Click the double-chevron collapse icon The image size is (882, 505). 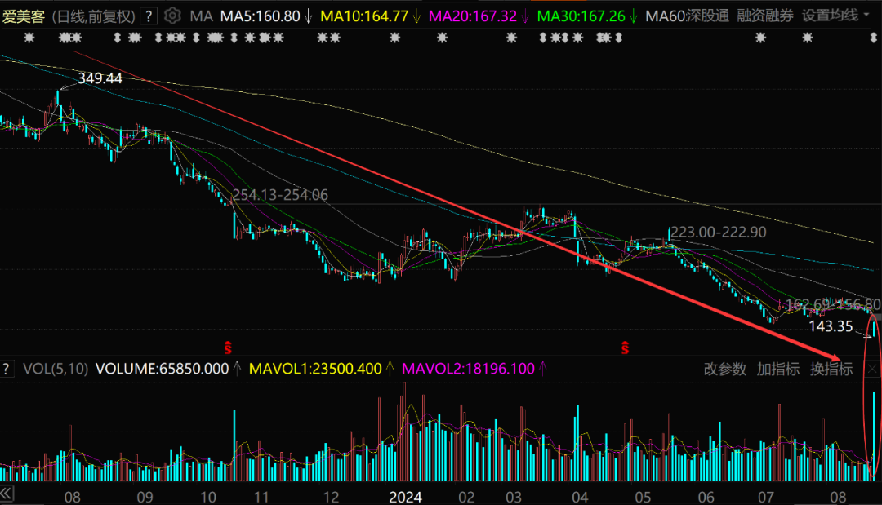(x=7, y=494)
